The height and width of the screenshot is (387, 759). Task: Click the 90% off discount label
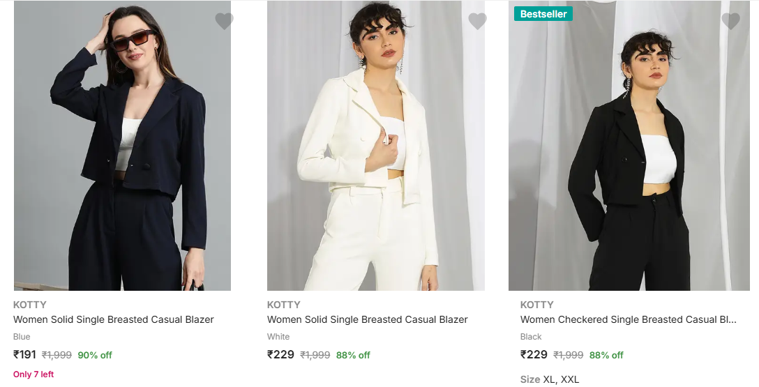95,355
